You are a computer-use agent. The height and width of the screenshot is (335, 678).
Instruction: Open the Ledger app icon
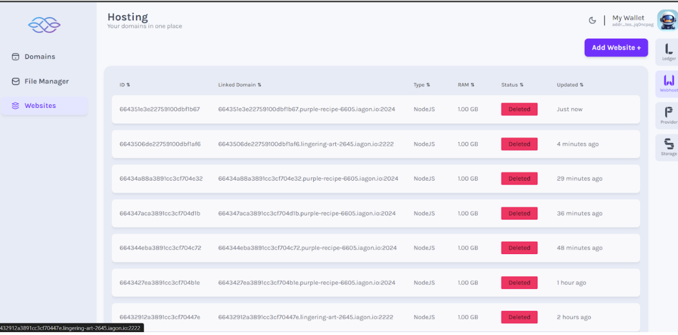(668, 52)
